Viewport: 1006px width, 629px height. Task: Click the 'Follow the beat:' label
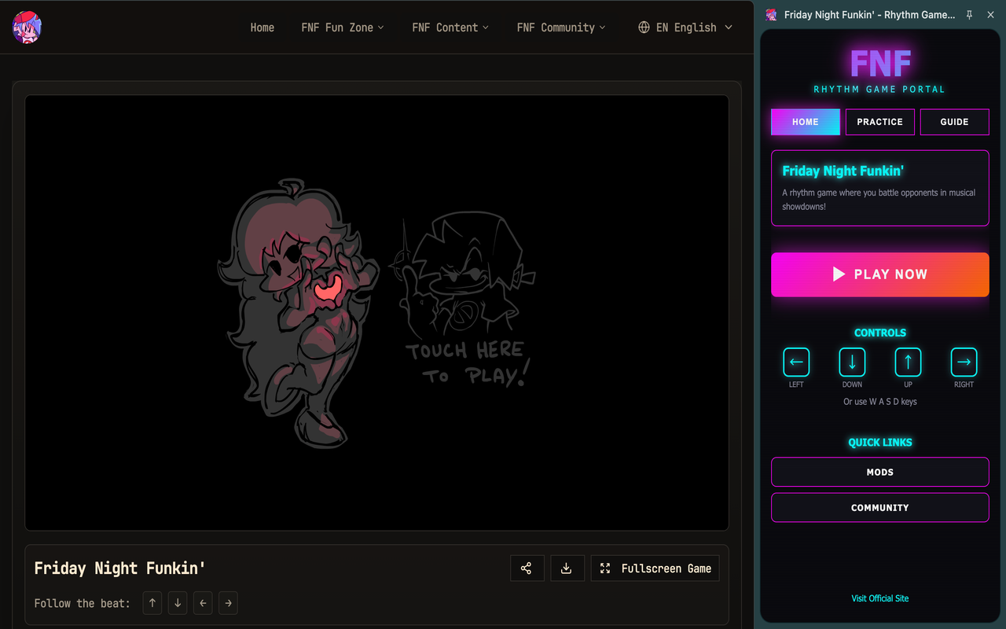tap(83, 603)
